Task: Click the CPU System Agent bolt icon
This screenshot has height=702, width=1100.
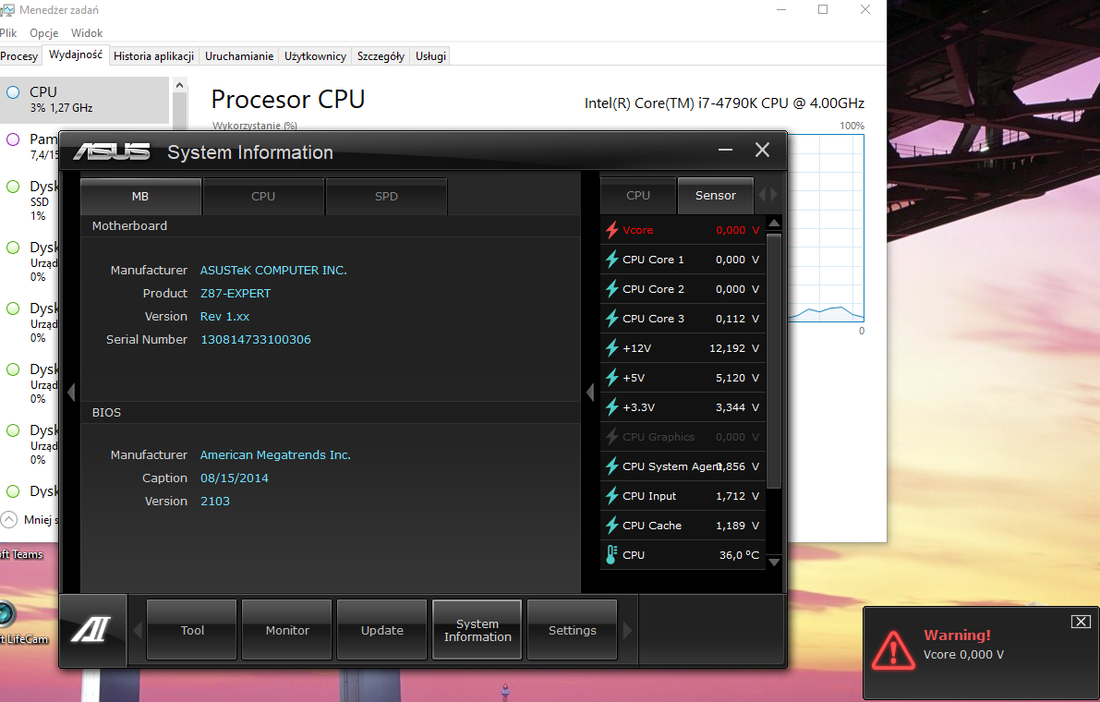Action: tap(611, 466)
